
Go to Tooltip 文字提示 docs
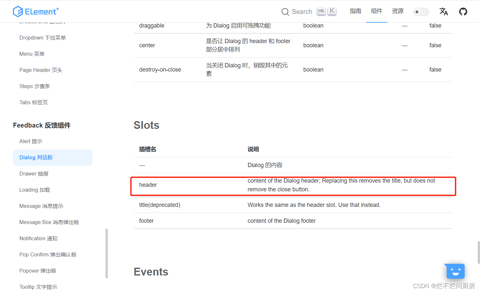point(38,287)
